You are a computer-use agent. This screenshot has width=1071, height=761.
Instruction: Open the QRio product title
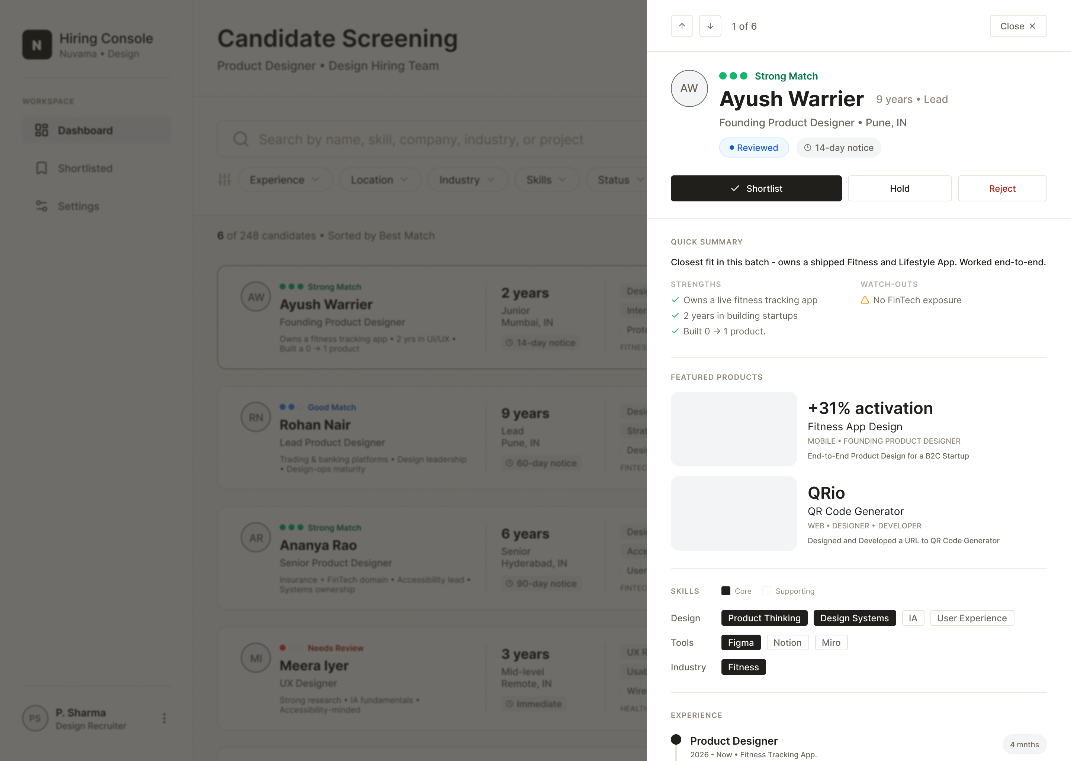point(826,493)
